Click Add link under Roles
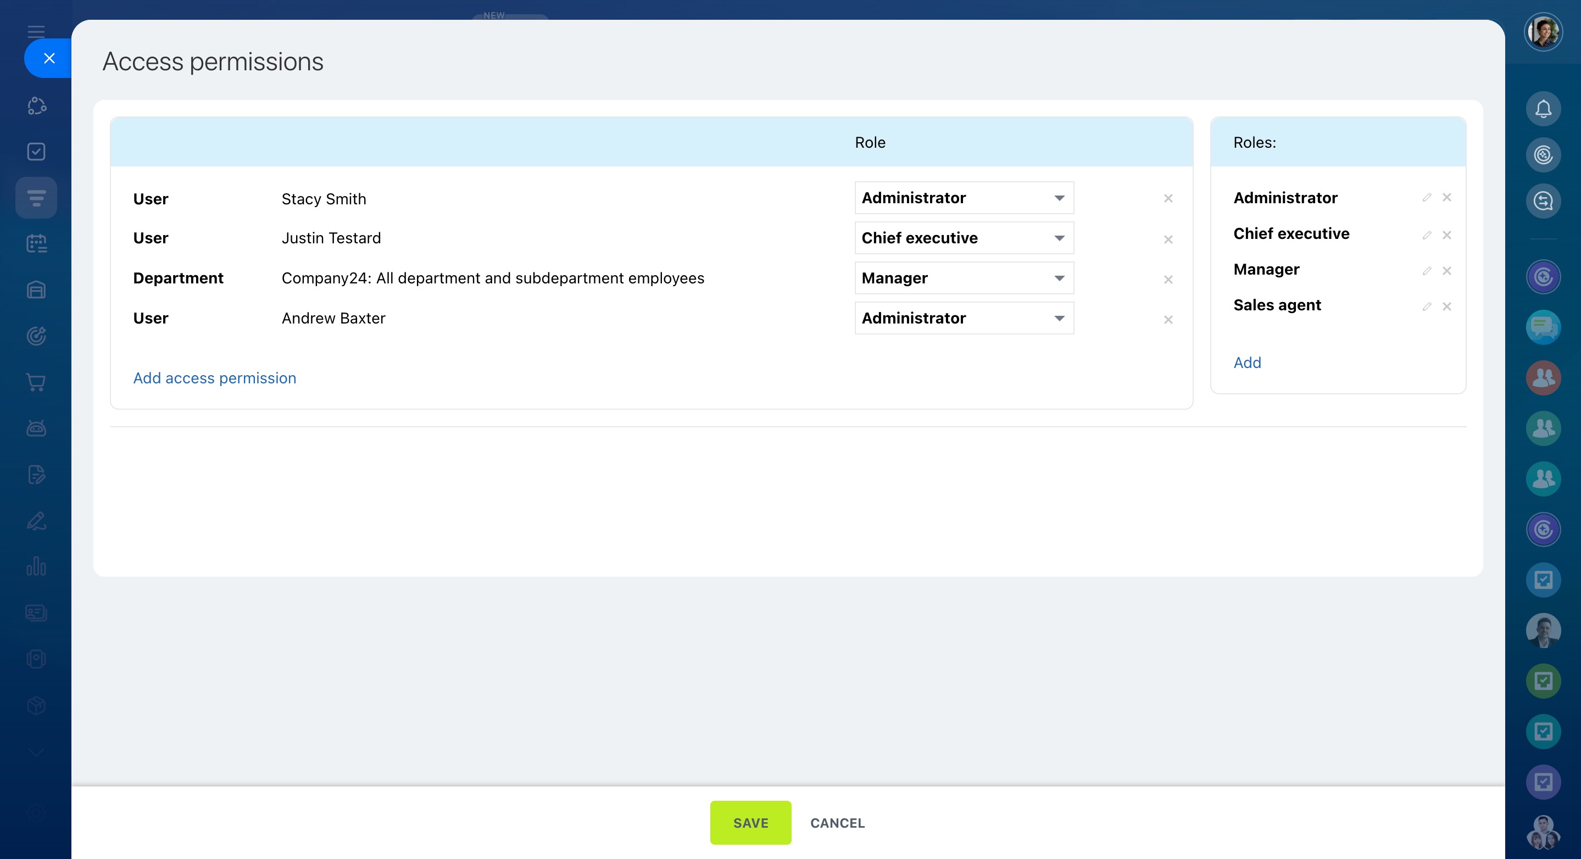Image resolution: width=1581 pixels, height=859 pixels. tap(1247, 362)
